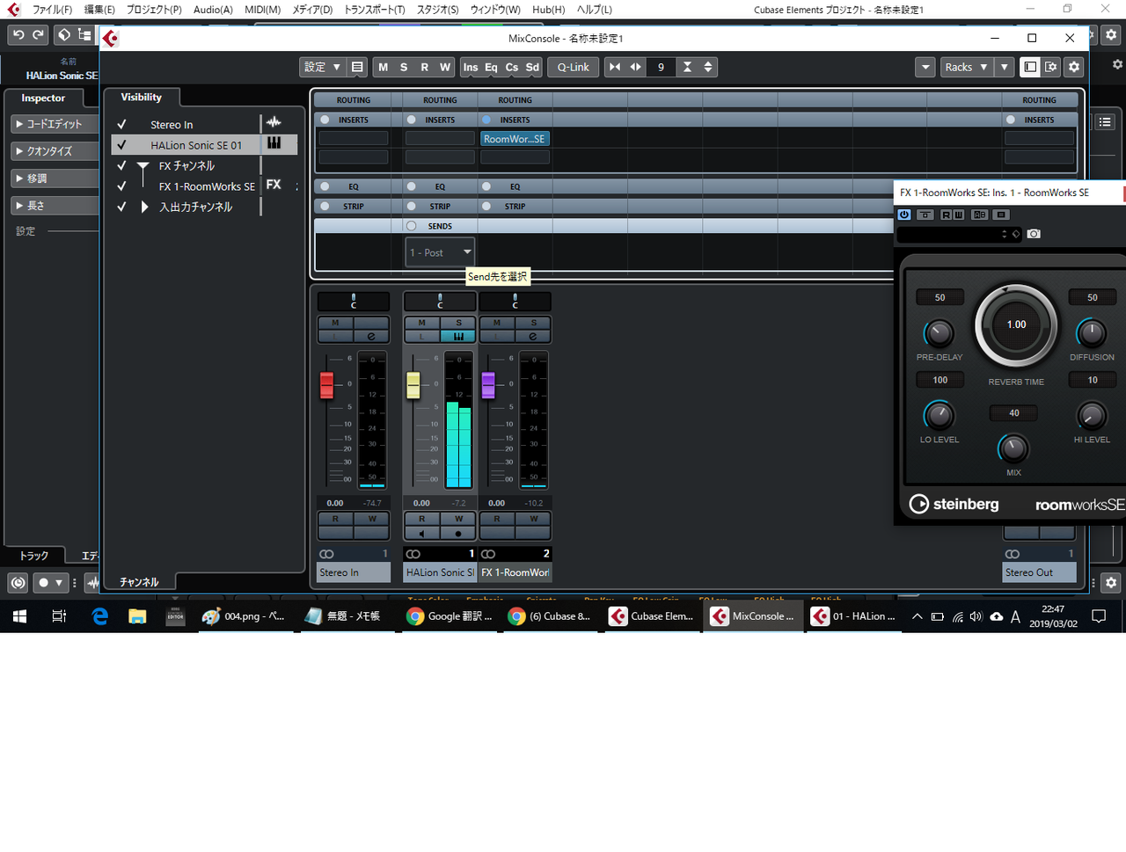The height and width of the screenshot is (852, 1126).
Task: Reduce channel width zoom icon
Action: point(615,67)
